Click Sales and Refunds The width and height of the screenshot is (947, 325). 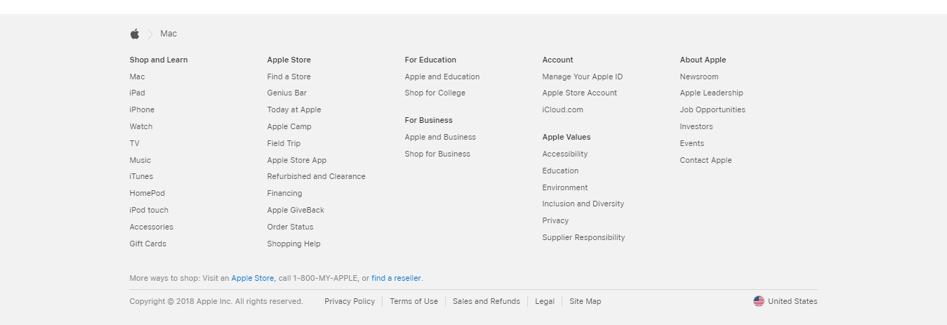coord(486,301)
